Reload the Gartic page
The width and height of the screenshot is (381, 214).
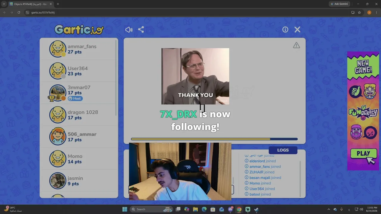tap(19, 12)
